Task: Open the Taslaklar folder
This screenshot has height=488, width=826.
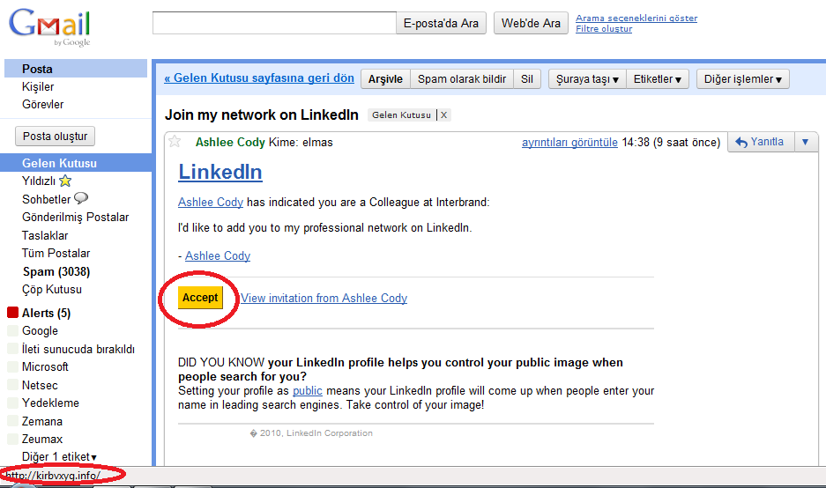Action: (x=45, y=235)
